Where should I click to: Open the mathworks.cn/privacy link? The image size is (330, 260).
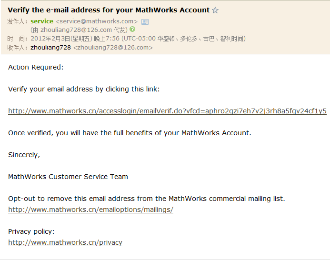(65, 242)
